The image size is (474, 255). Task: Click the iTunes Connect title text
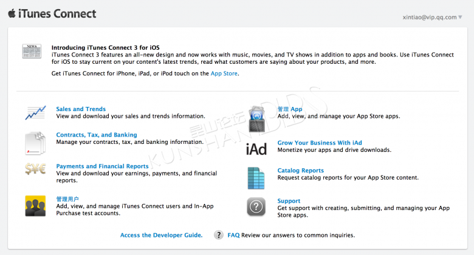(57, 13)
